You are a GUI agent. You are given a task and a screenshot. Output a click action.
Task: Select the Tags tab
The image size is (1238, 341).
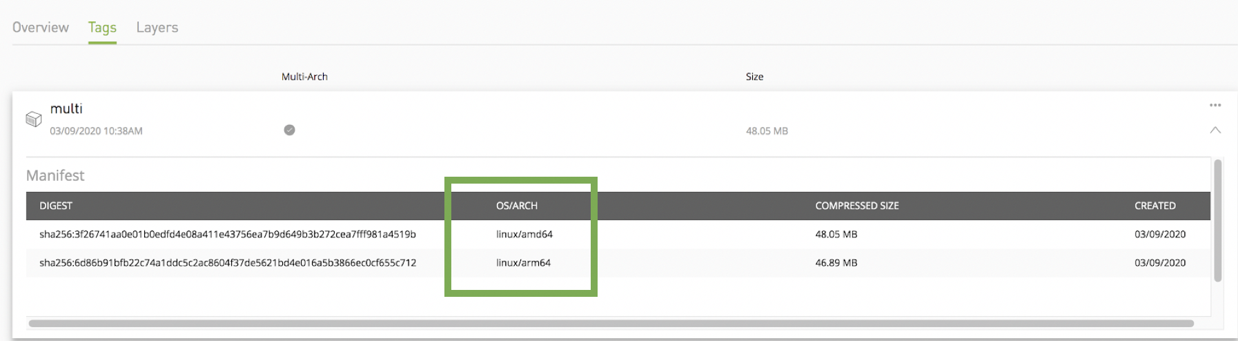pos(102,28)
